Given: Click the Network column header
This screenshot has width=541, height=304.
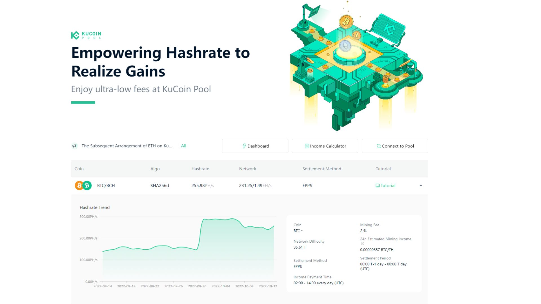Looking at the screenshot, I should point(248,169).
